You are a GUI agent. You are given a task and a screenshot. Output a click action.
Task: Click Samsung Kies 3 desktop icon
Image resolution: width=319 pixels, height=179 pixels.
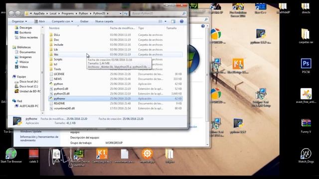pos(102,156)
